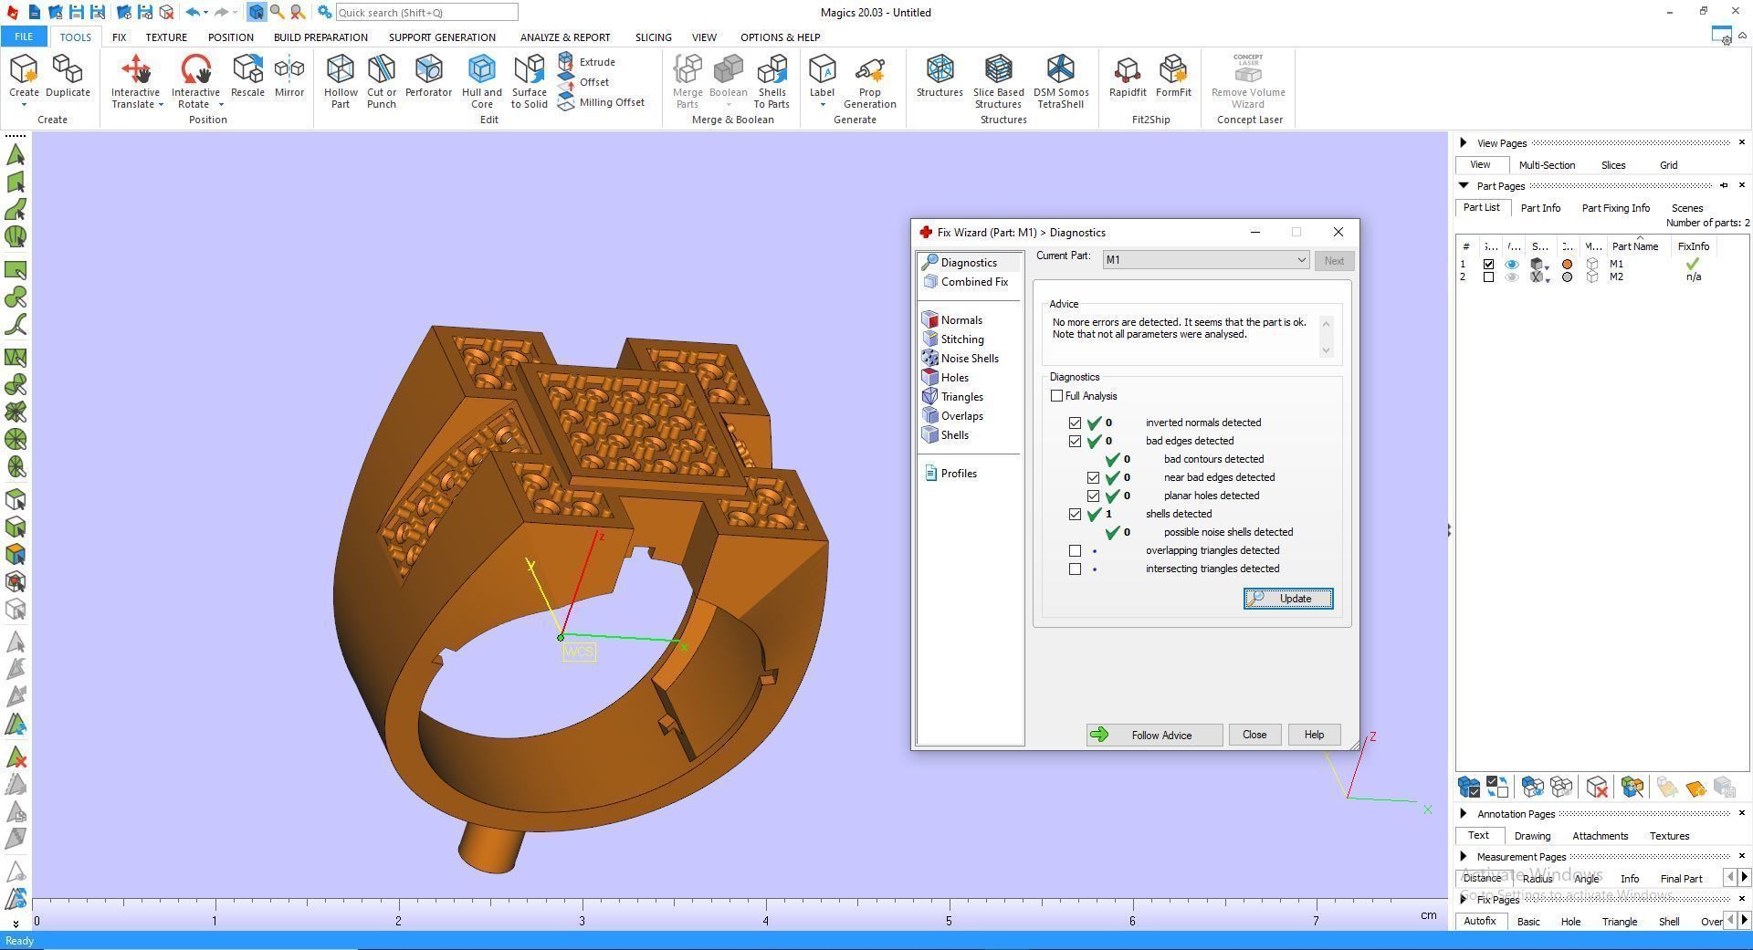The width and height of the screenshot is (1753, 950).
Task: Select the Mirror tool
Action: click(289, 75)
